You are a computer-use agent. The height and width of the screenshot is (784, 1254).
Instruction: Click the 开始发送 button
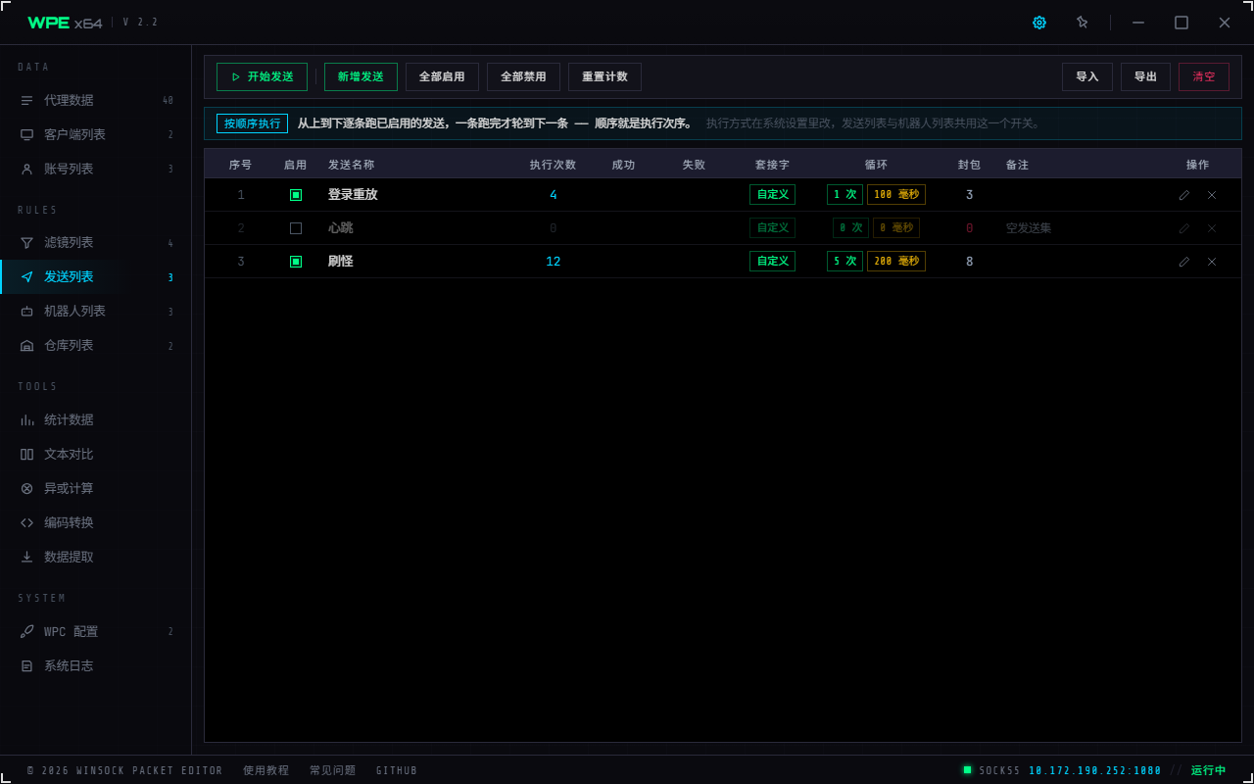pos(262,76)
